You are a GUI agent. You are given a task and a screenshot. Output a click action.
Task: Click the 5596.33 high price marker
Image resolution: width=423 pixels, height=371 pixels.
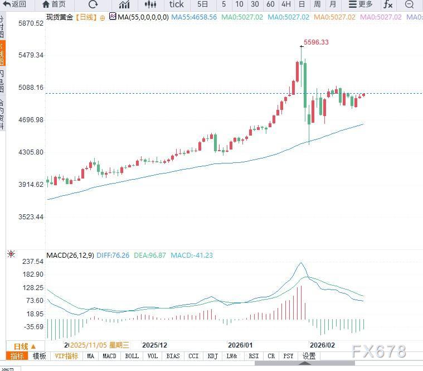(x=315, y=42)
